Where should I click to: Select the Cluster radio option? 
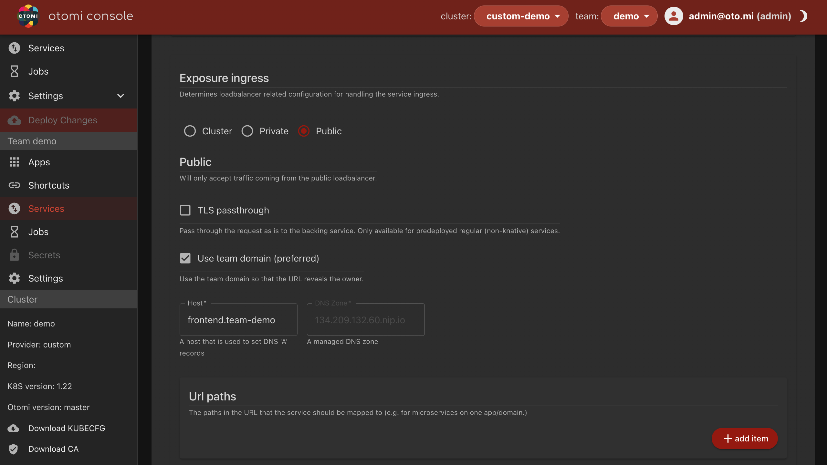(190, 131)
